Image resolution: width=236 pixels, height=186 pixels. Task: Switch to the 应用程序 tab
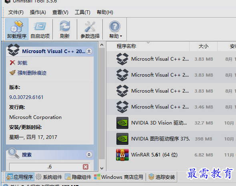coord(20,177)
